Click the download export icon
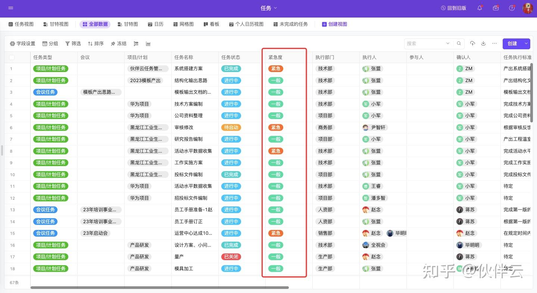The image size is (537, 293). coord(483,44)
